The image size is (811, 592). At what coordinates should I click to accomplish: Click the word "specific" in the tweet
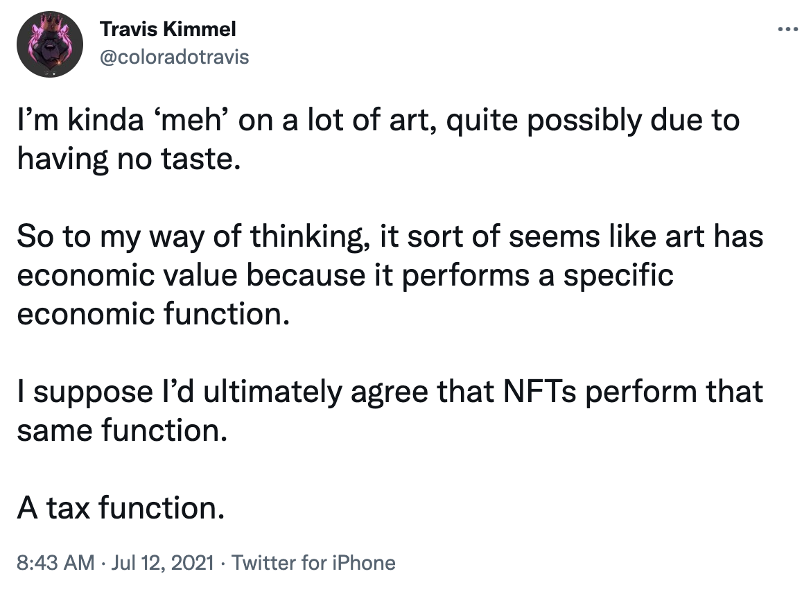tap(618, 275)
